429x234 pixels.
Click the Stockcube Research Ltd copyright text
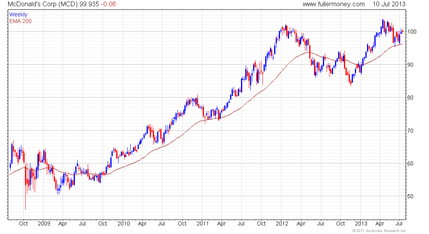point(379,231)
